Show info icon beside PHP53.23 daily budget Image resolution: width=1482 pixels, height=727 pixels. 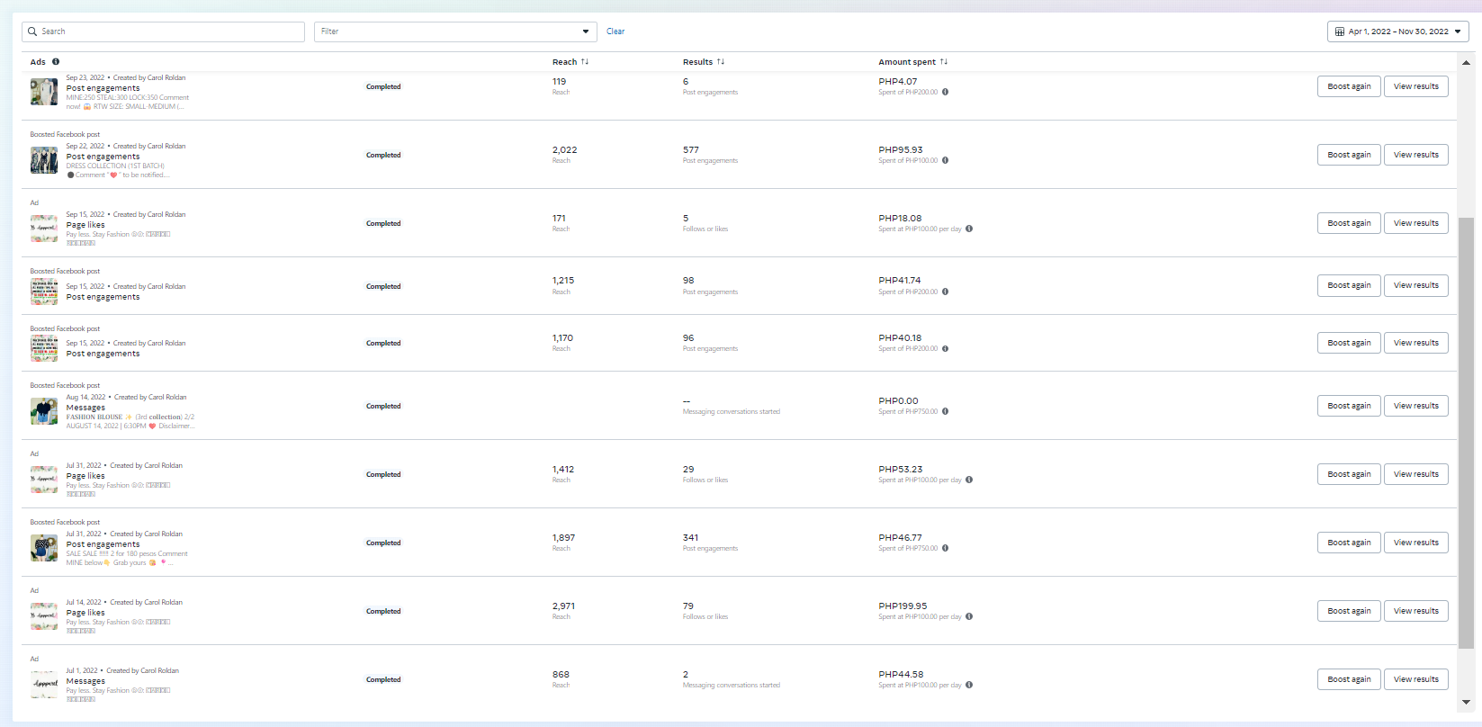(x=969, y=480)
